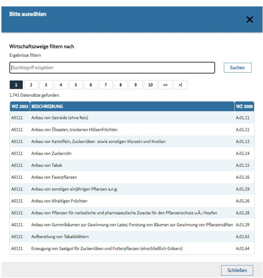263x278 pixels.
Task: Choose the Anbau von Zuckerrohr row
Action: click(x=52, y=153)
